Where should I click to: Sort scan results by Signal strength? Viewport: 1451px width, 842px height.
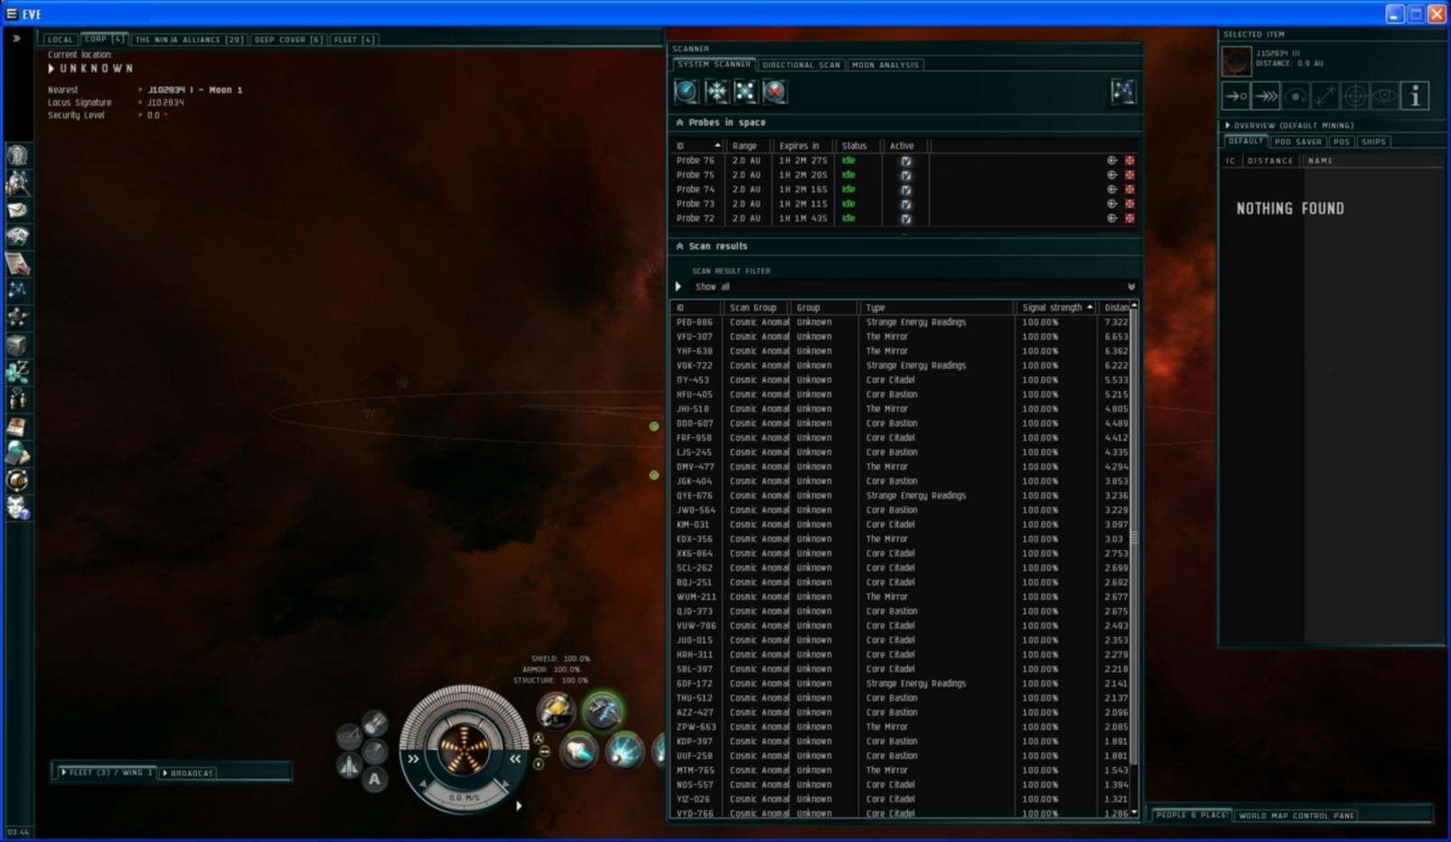[1057, 308]
